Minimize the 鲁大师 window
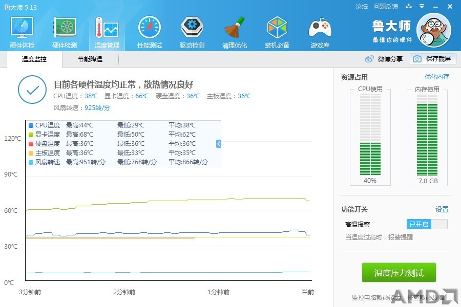The height and width of the screenshot is (307, 461). tap(436, 7)
